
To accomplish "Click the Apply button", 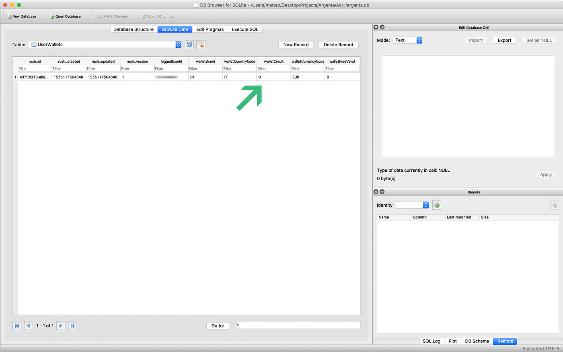I will 546,175.
